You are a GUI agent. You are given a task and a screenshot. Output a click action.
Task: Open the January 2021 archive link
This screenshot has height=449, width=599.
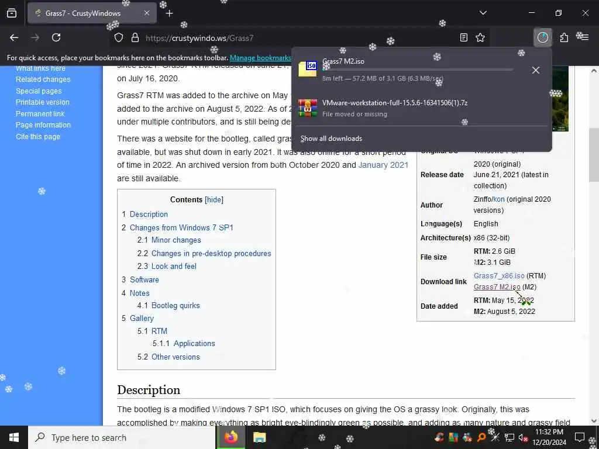point(383,165)
